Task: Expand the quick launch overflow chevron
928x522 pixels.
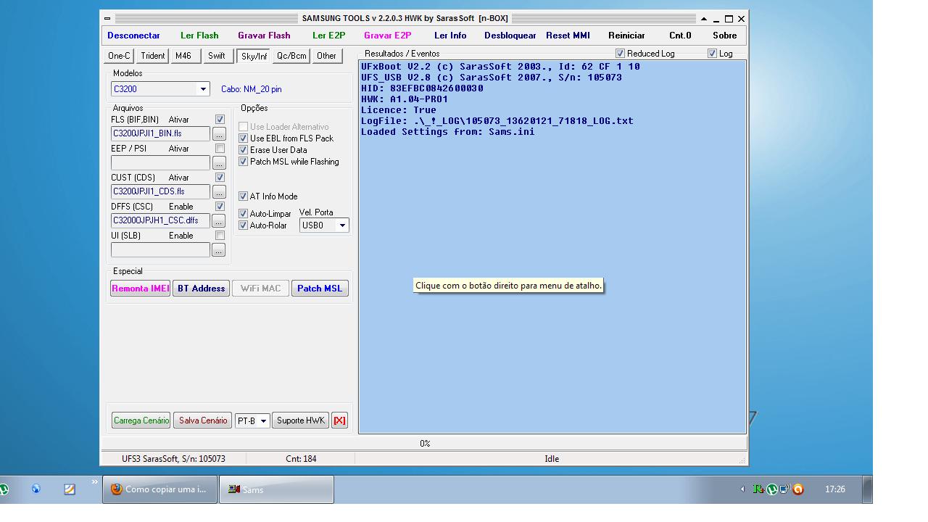Action: pyautogui.click(x=94, y=481)
